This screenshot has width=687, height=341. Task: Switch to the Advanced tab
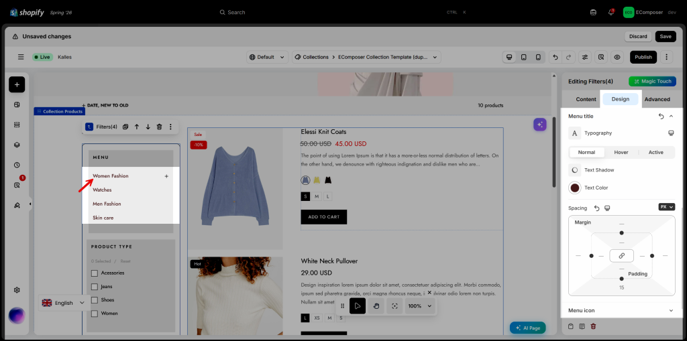(657, 99)
